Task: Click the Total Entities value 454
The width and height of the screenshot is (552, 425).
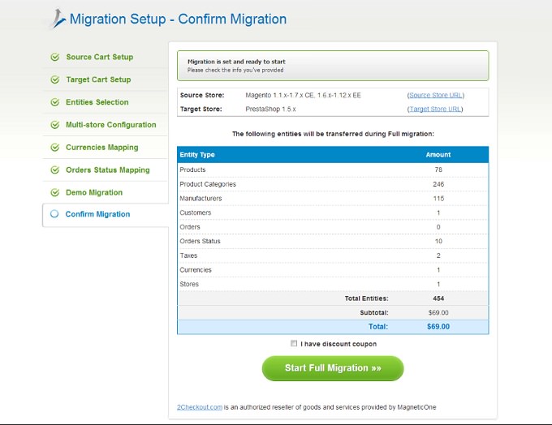Action: (x=438, y=298)
